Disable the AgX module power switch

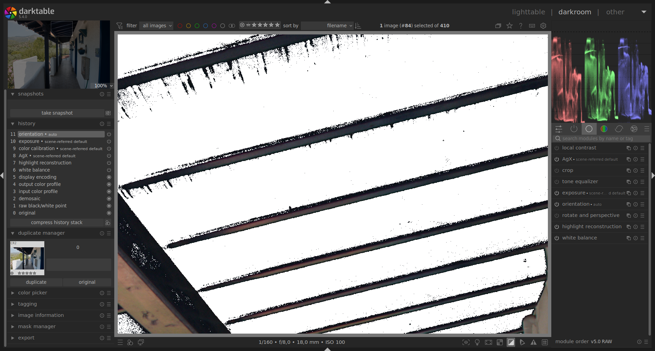point(557,159)
